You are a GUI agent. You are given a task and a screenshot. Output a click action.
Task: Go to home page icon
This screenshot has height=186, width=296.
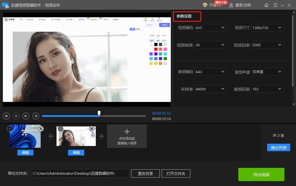(x=266, y=5)
